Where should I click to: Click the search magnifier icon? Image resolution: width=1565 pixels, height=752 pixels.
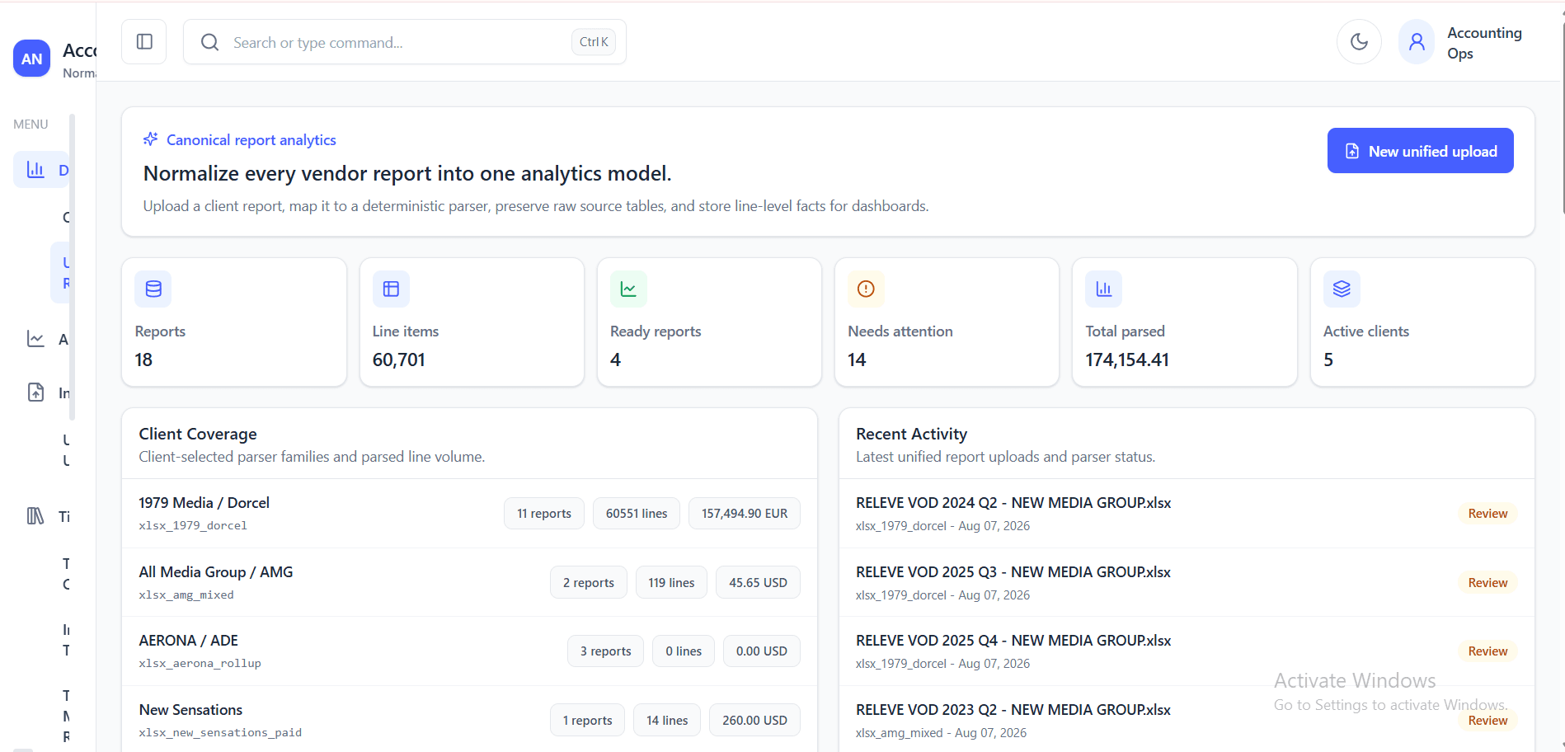click(210, 42)
